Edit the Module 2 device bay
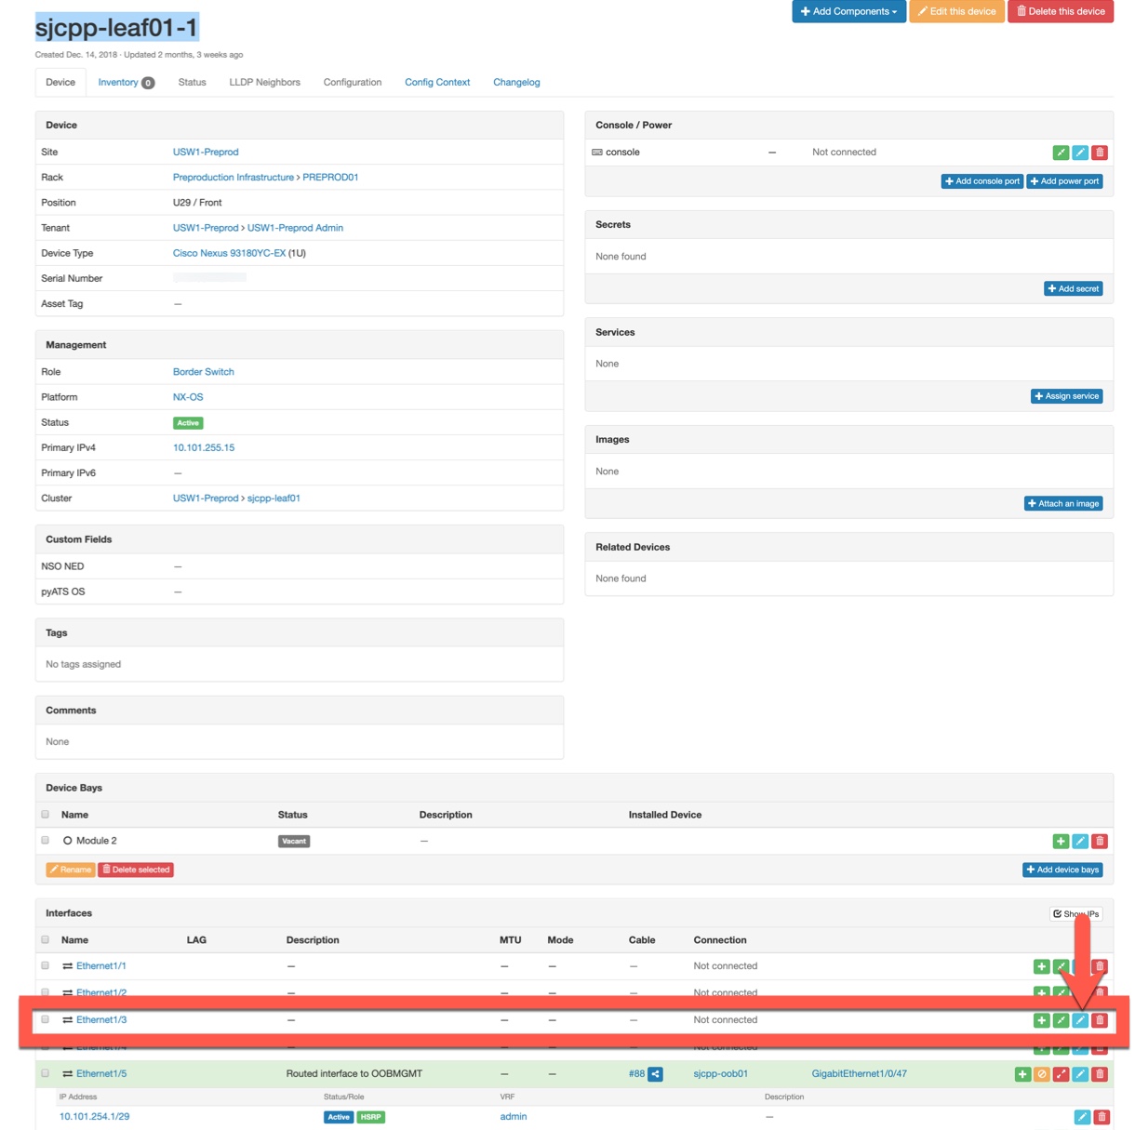 pyautogui.click(x=1080, y=842)
